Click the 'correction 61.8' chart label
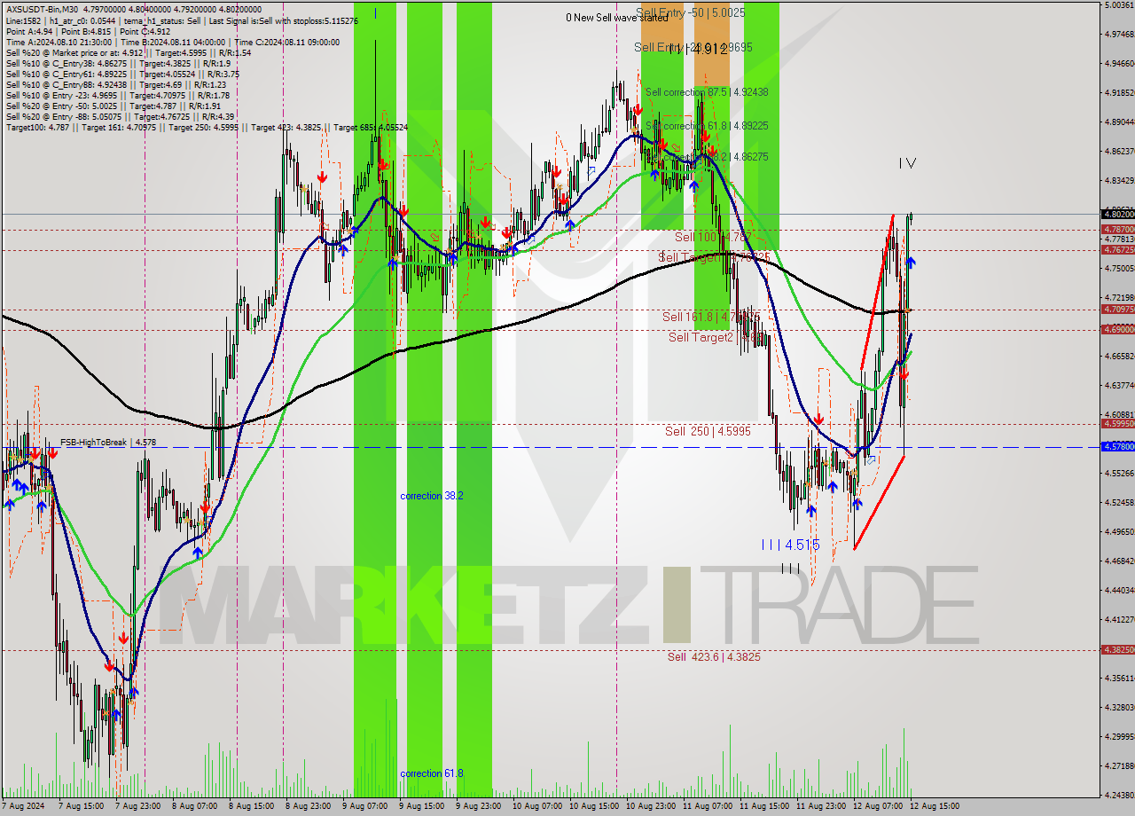This screenshot has height=816, width=1135. (x=431, y=773)
